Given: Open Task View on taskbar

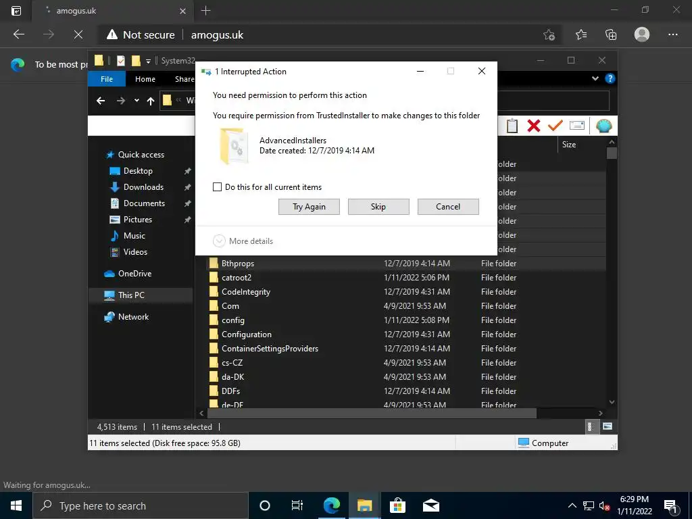Looking at the screenshot, I should 297,505.
